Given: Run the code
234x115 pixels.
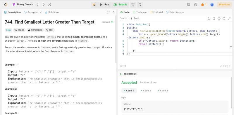Looking at the screenshot, I should (x=104, y=5).
